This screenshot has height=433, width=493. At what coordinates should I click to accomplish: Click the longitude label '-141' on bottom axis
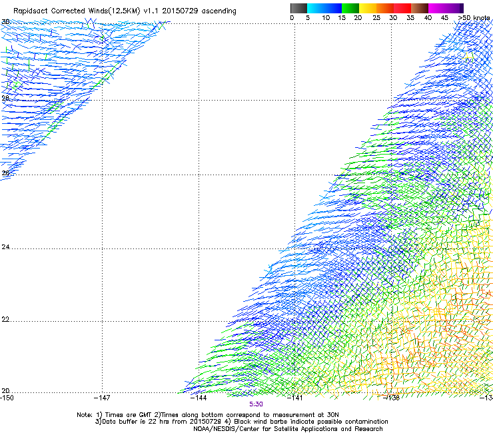295,398
